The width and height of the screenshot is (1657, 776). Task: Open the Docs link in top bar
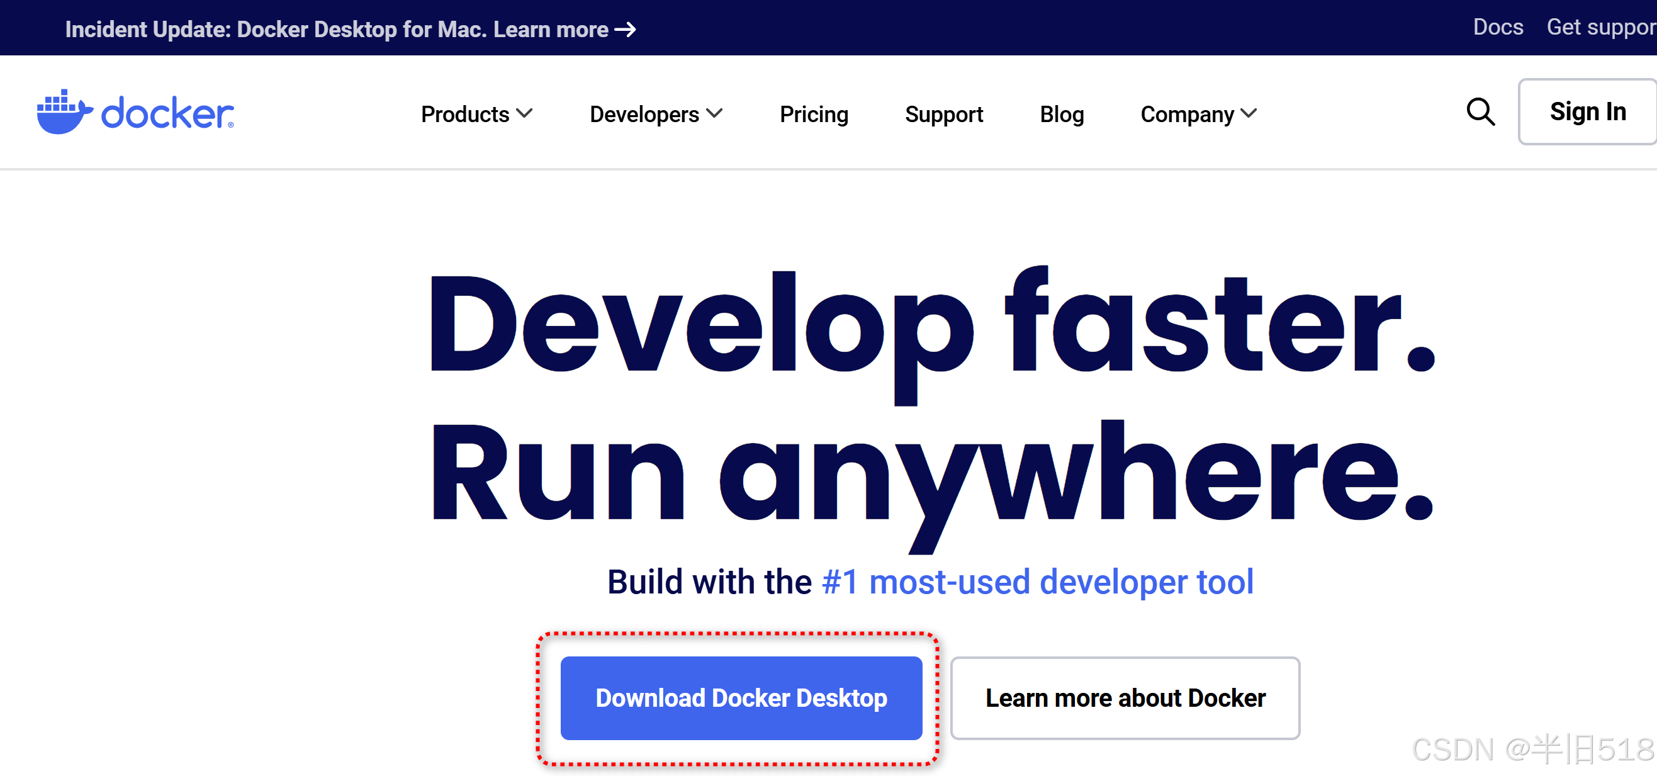pos(1498,27)
